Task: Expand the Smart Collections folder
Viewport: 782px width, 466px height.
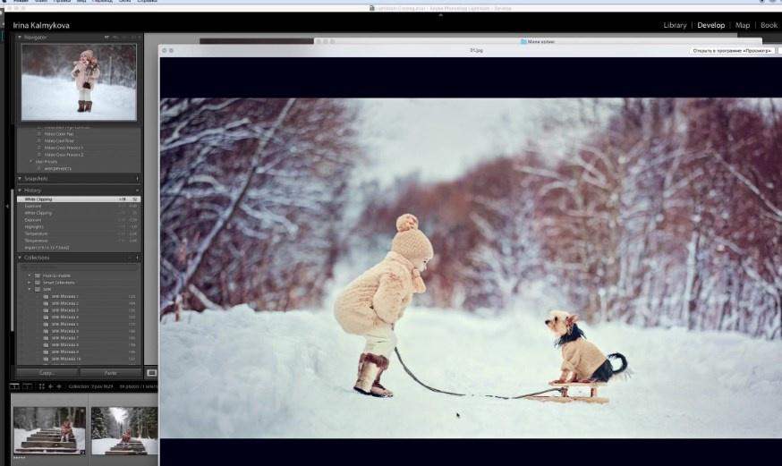Action: (29, 282)
